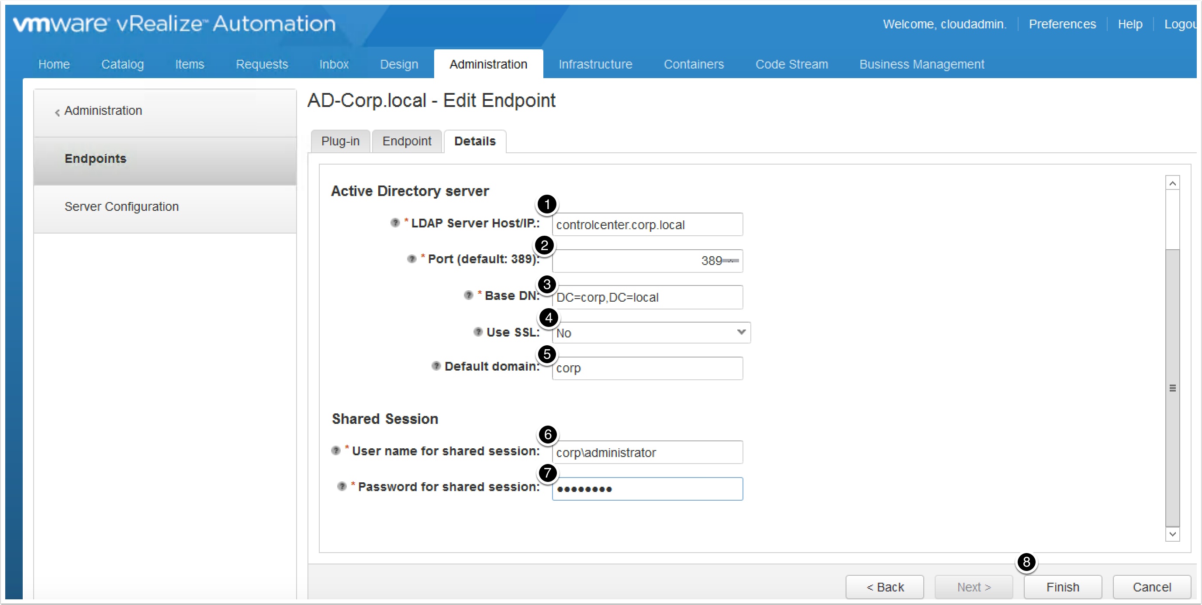This screenshot has height=605, width=1202.
Task: Switch to the Design tab
Action: coord(399,64)
